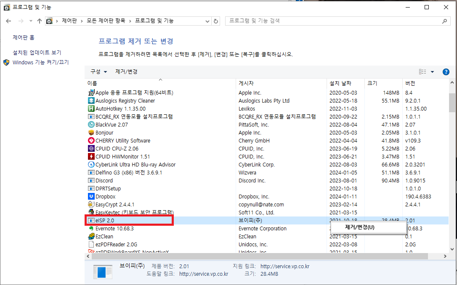Click the vertical scrollbar up arrow

[x=452, y=83]
